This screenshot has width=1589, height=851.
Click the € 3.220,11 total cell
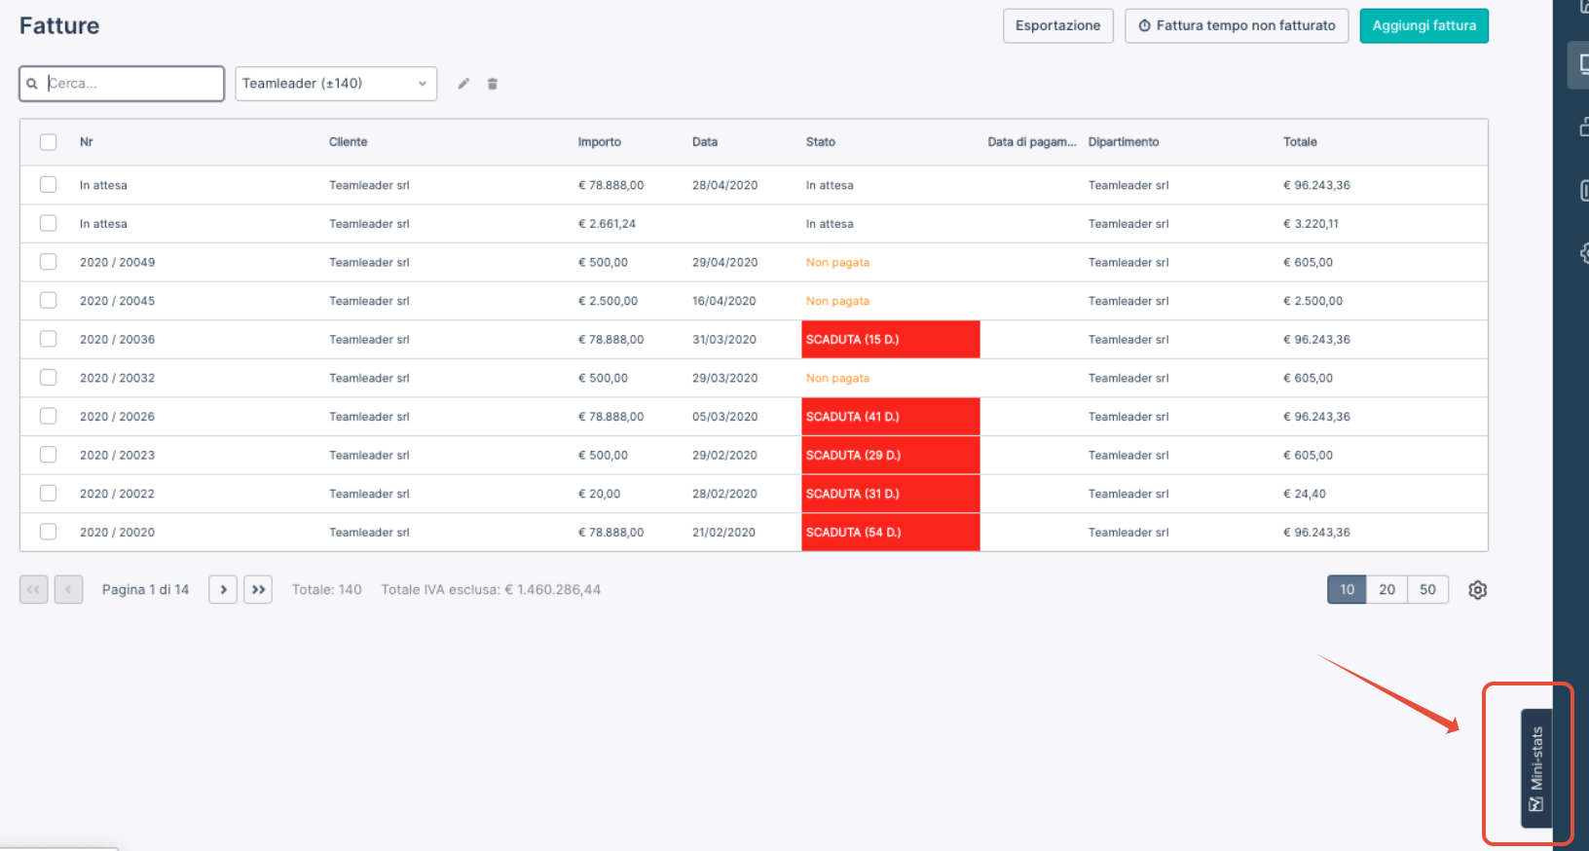coord(1311,224)
